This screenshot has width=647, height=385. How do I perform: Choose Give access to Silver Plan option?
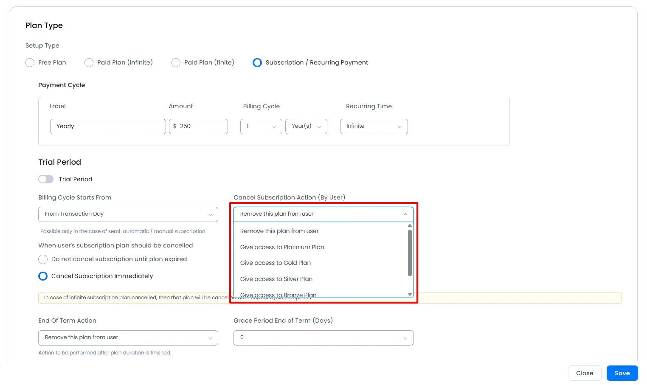pyautogui.click(x=276, y=279)
